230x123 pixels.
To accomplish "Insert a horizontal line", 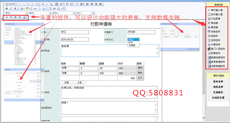I will 54,9.
